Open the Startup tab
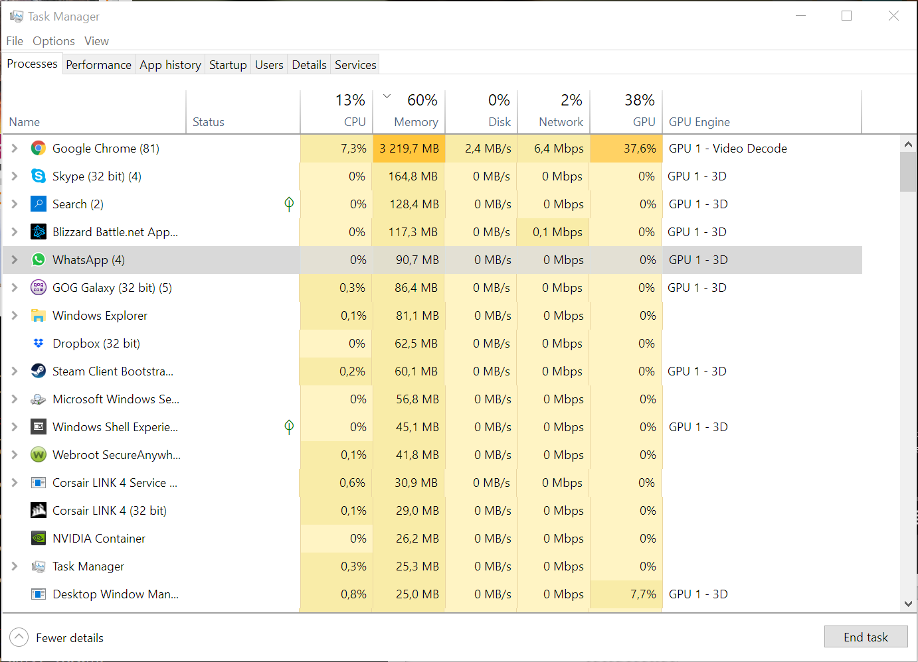Viewport: 918px width, 662px height. pos(228,64)
